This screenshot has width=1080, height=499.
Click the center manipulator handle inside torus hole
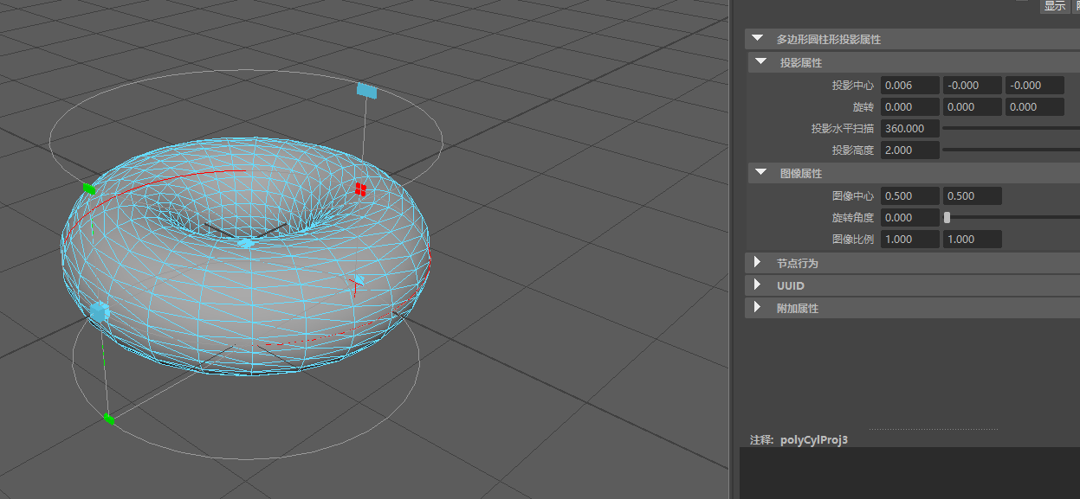[x=247, y=243]
